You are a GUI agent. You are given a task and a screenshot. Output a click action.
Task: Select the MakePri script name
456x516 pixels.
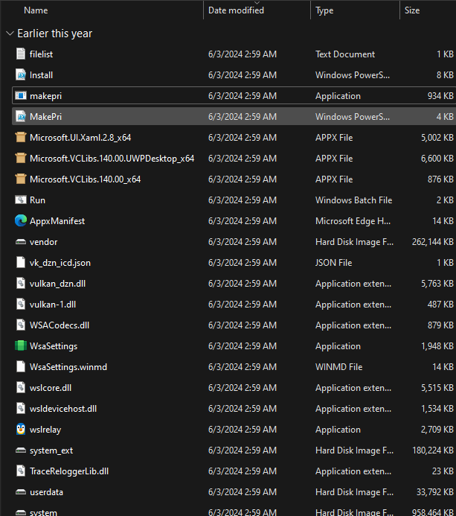click(x=45, y=117)
